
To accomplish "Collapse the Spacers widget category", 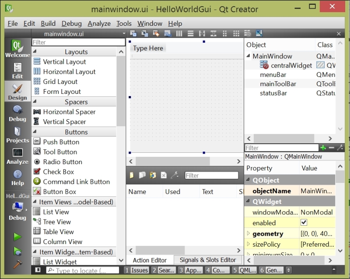I will point(35,102).
